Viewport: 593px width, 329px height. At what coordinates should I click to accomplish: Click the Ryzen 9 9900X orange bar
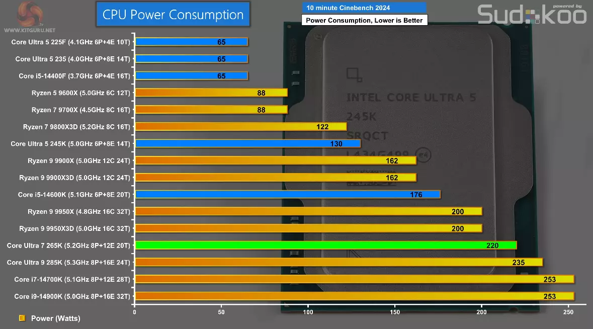tap(276, 160)
